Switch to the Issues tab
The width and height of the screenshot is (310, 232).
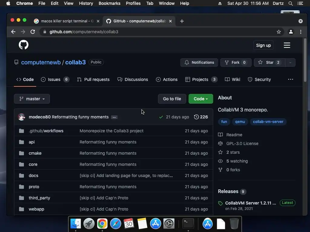click(55, 79)
